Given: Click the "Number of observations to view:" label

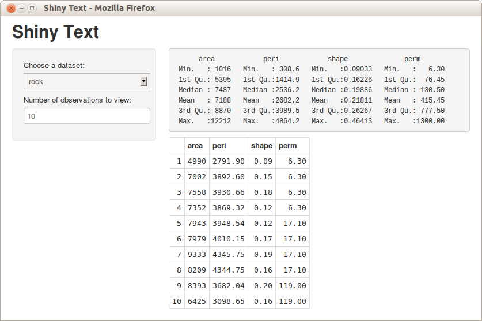Looking at the screenshot, I should click(x=77, y=100).
